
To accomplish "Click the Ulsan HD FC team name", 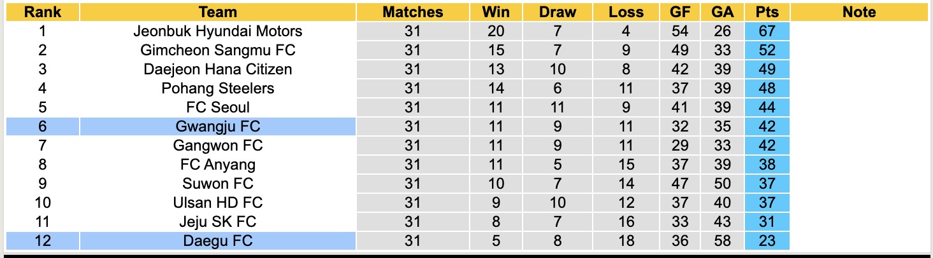I will coord(218,203).
